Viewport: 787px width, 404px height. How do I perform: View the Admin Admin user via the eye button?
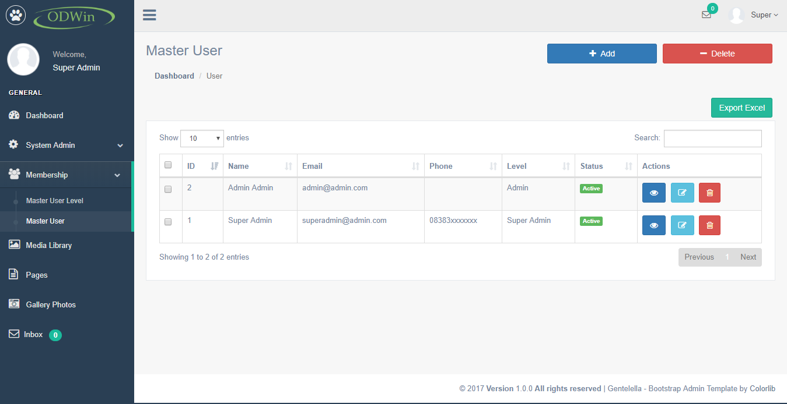tap(654, 193)
